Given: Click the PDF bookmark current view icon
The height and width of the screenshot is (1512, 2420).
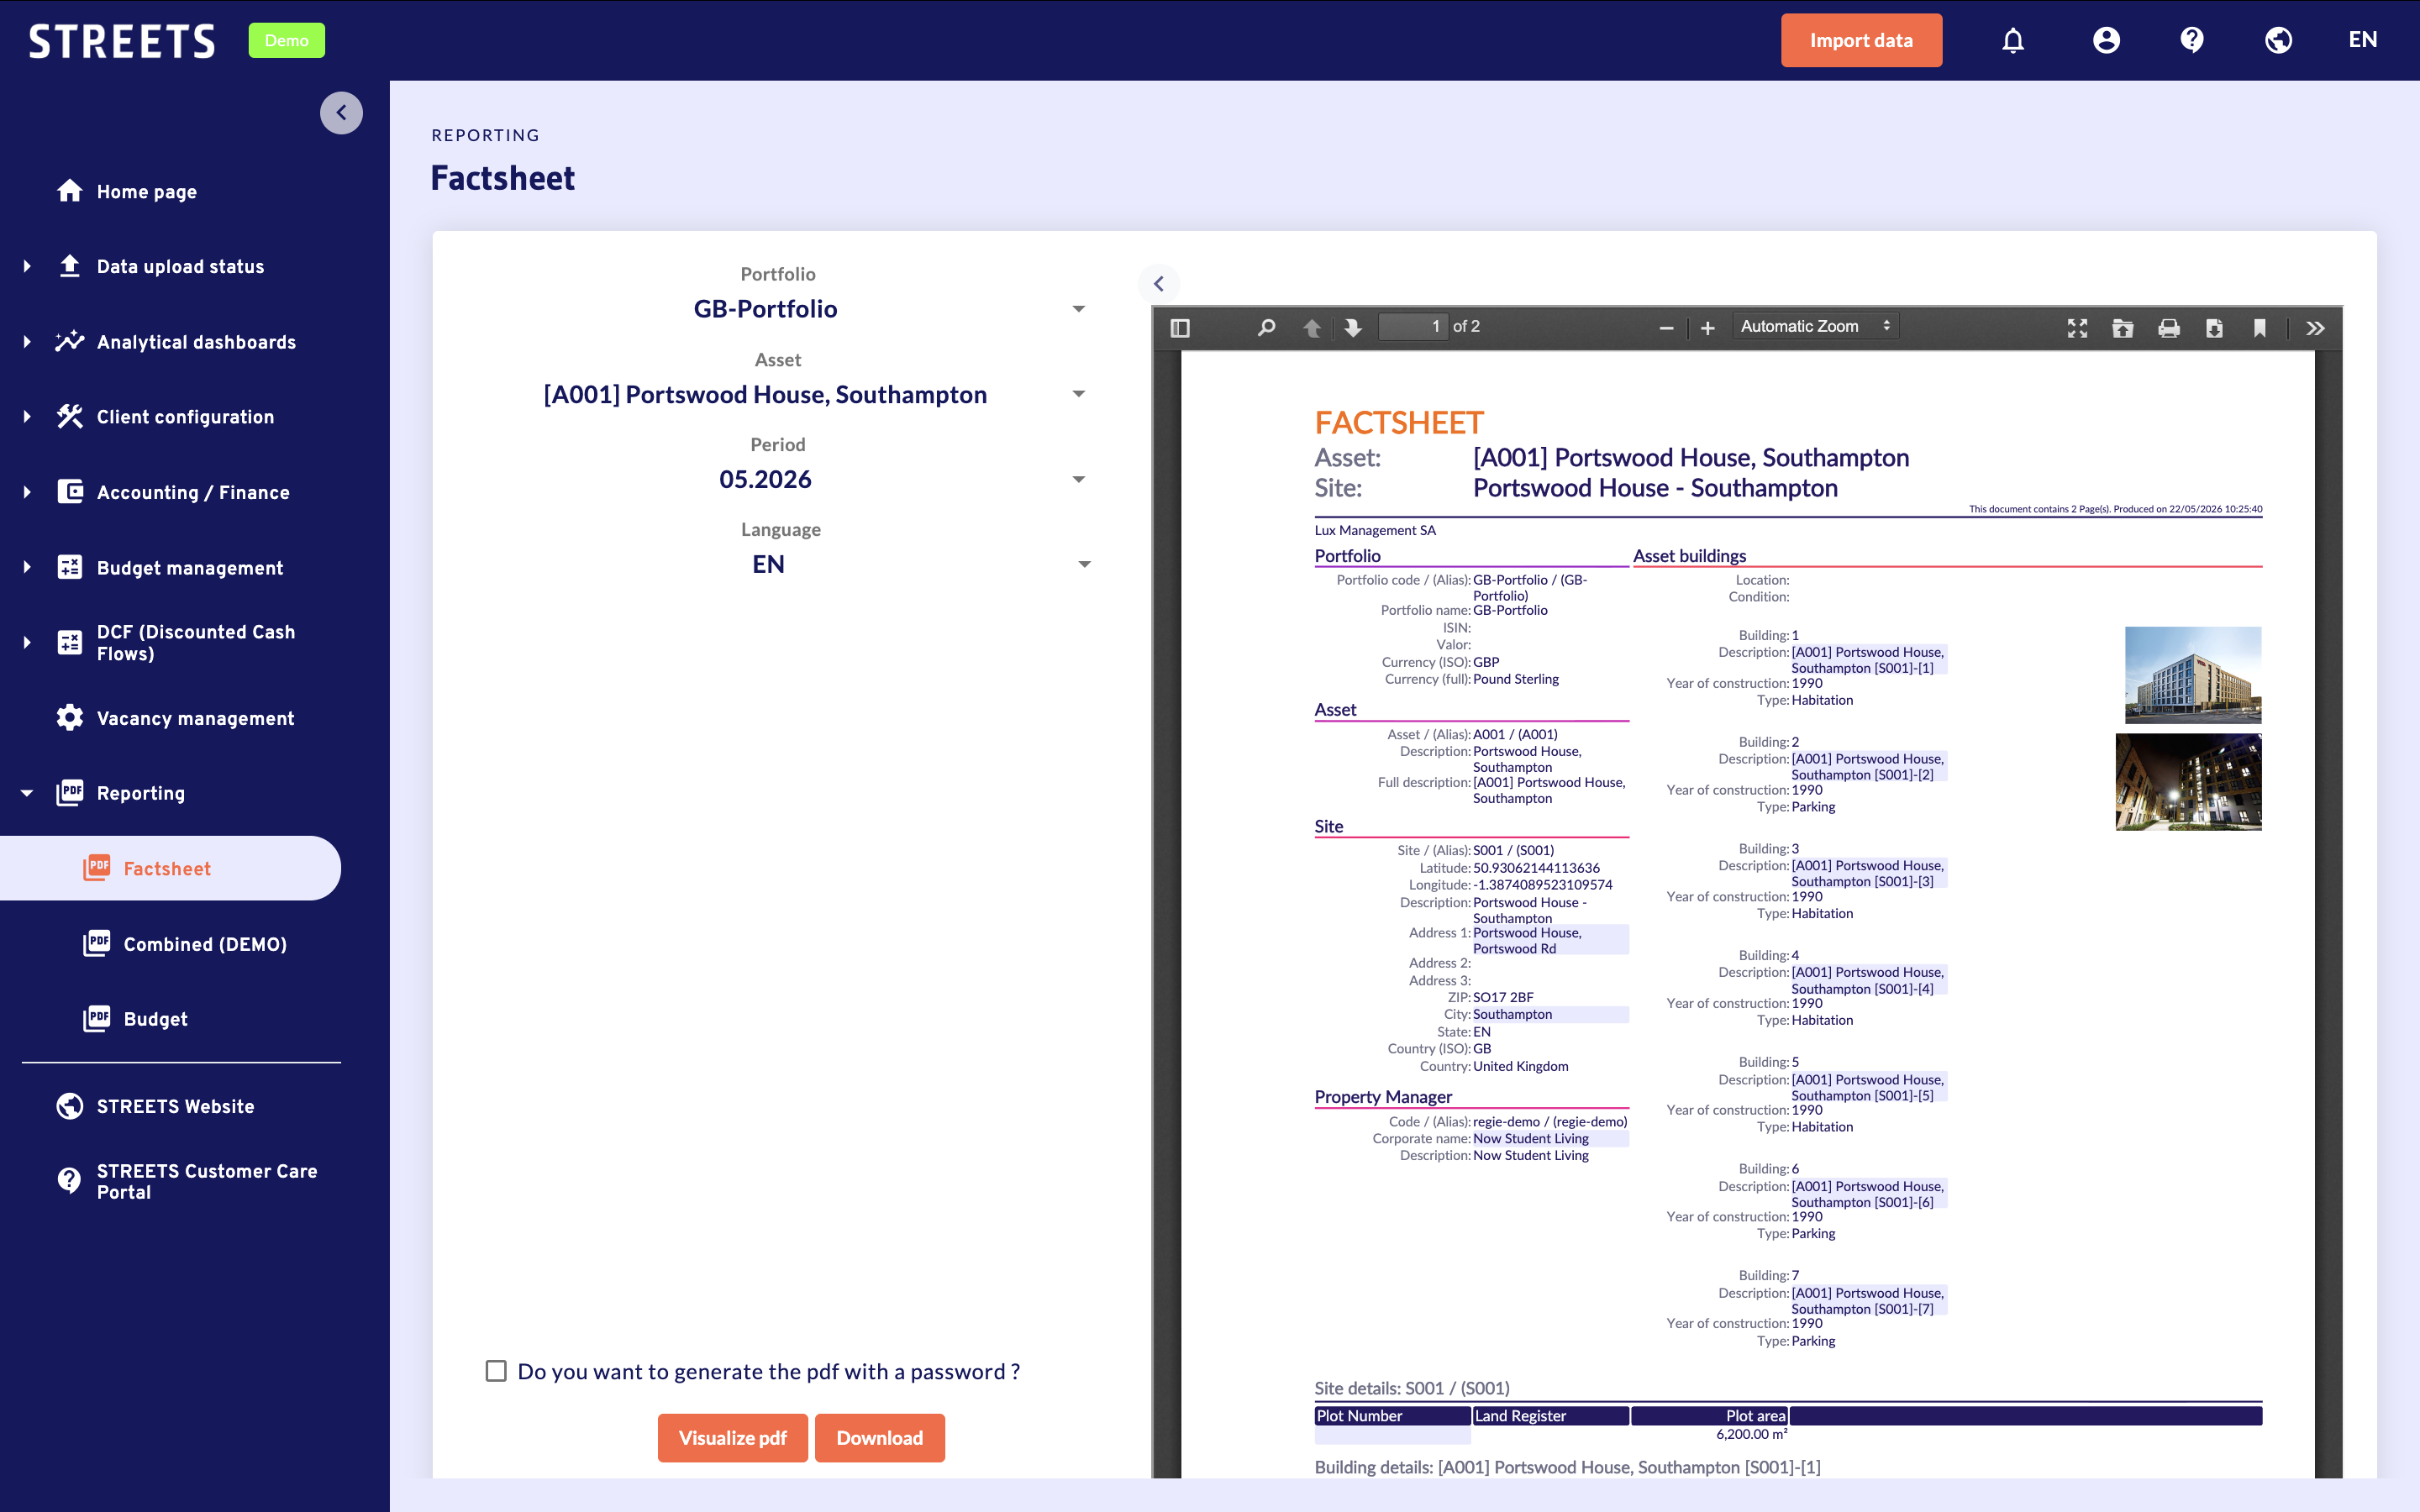Looking at the screenshot, I should click(2260, 328).
